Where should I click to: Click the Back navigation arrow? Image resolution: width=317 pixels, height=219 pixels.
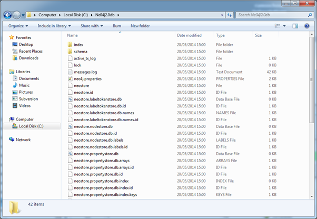8,15
